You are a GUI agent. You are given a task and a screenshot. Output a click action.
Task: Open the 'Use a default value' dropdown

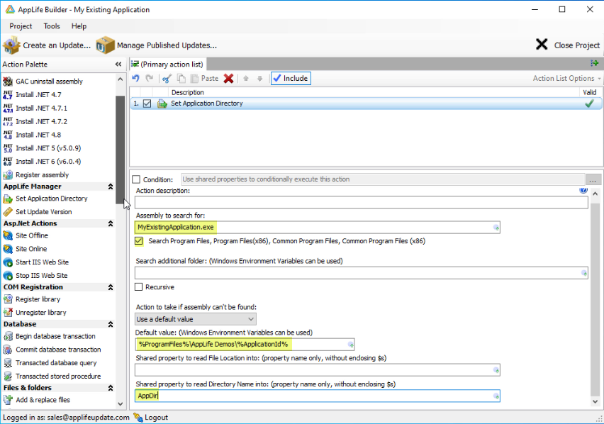coord(195,319)
